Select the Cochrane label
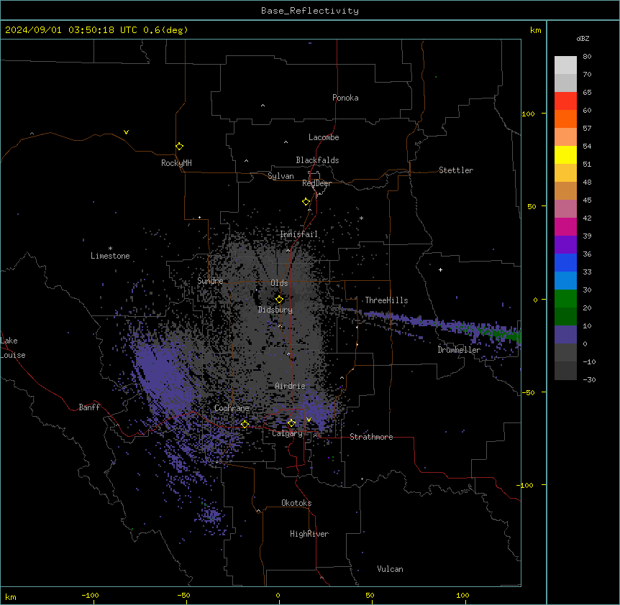 point(232,408)
